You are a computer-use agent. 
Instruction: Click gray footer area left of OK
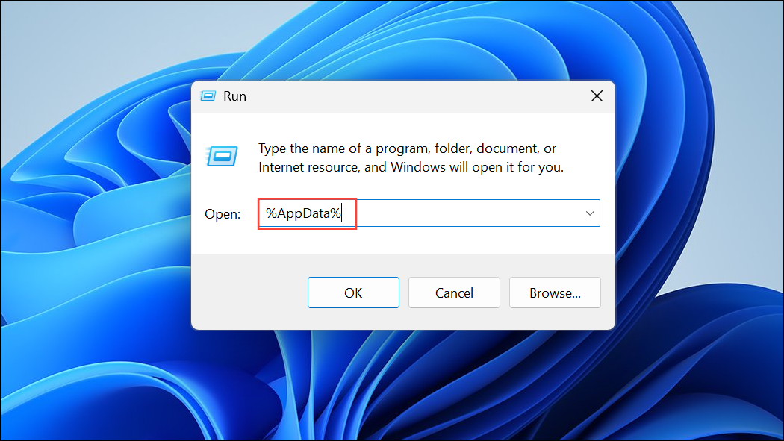(246, 293)
